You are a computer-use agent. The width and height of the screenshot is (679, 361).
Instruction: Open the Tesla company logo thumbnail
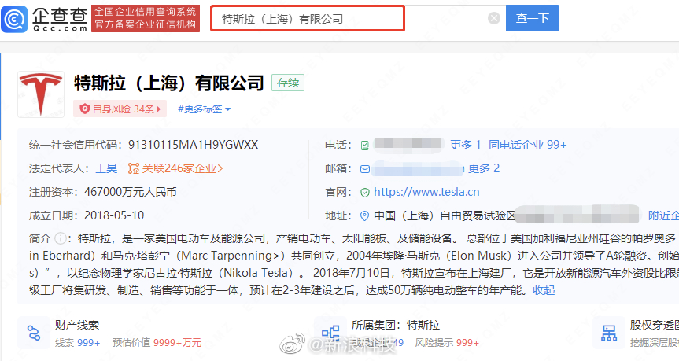click(x=41, y=94)
